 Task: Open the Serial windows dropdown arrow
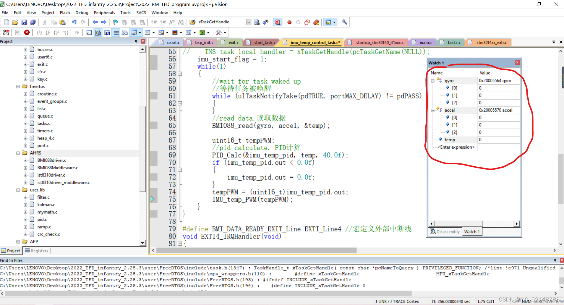tap(167, 33)
